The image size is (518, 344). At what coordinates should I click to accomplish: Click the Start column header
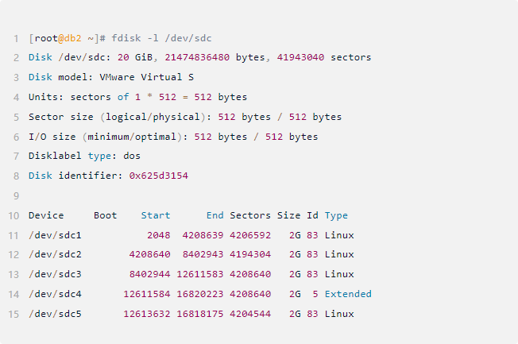(156, 215)
